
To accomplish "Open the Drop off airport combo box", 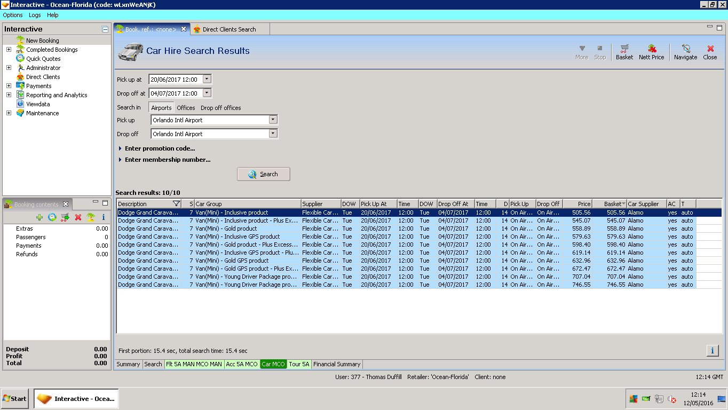I will [273, 134].
